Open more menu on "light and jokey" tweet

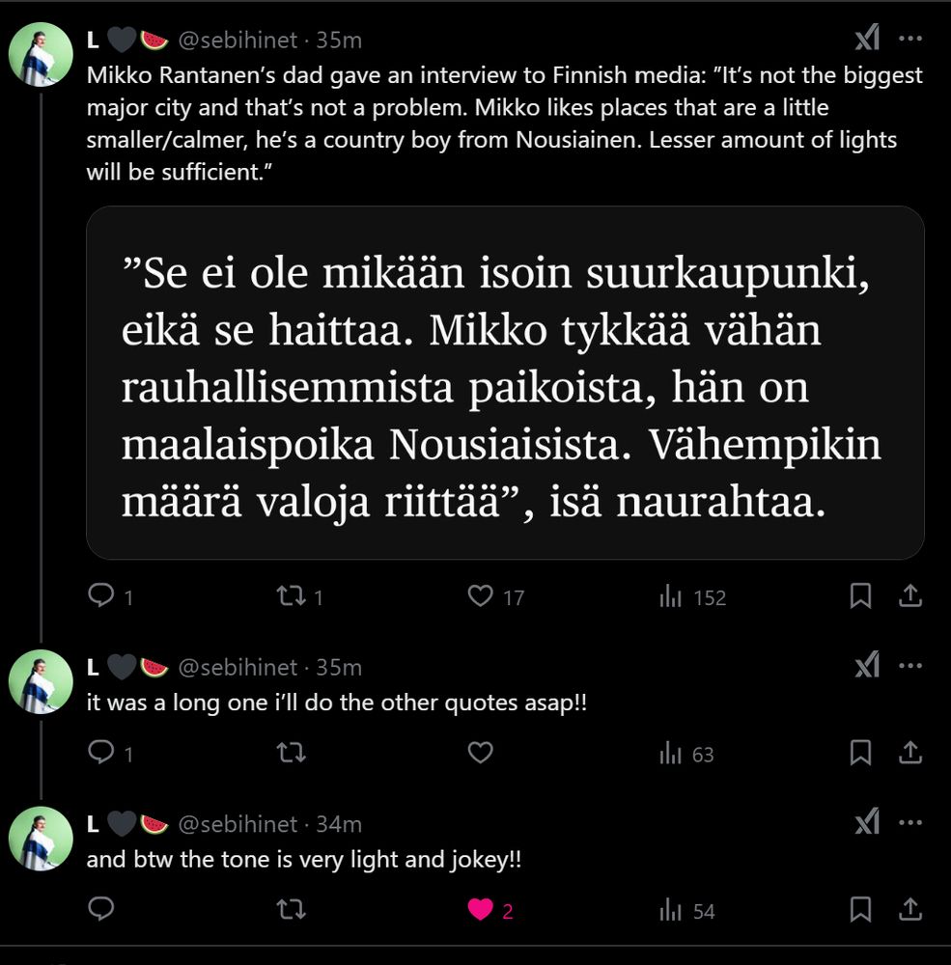(909, 823)
